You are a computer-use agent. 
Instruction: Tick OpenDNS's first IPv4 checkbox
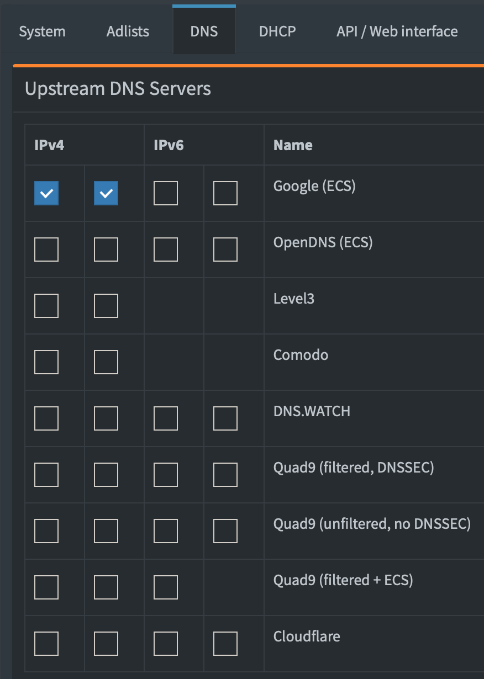point(46,250)
